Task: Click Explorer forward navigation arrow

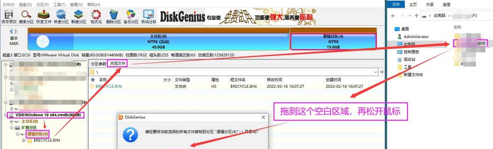Action: tap(403, 16)
